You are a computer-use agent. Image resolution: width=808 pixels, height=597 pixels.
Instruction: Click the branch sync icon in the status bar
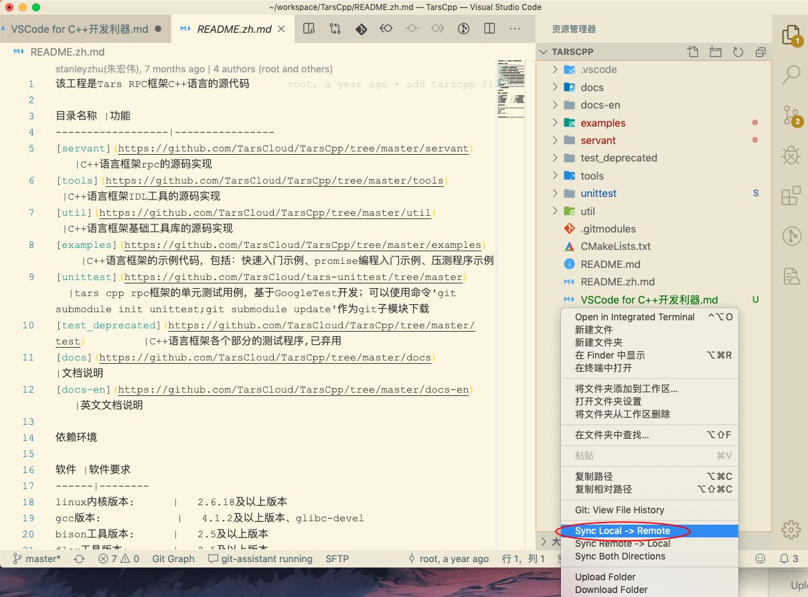point(79,558)
